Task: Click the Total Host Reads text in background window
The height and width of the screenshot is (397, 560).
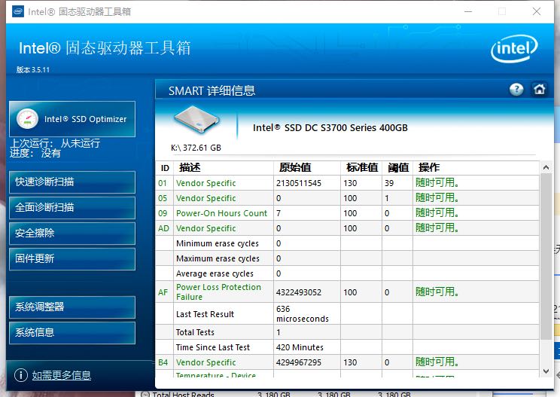Action: coord(183,394)
